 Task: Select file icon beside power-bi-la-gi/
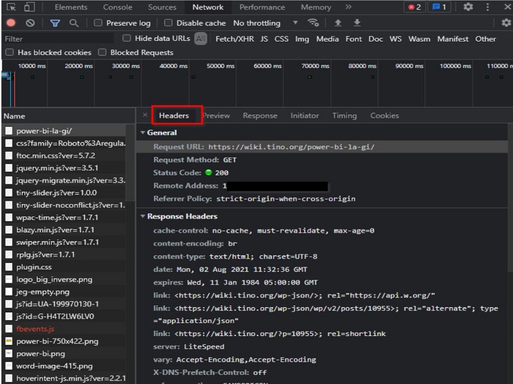click(x=9, y=131)
